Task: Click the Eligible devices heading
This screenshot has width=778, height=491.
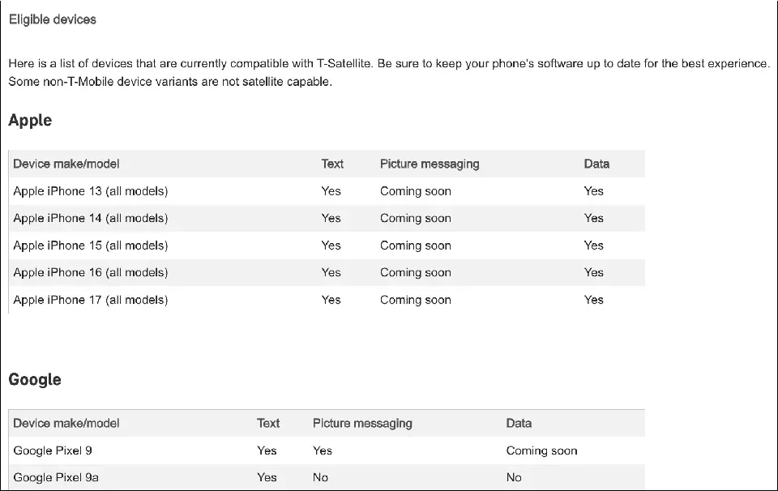Action: click(x=53, y=19)
